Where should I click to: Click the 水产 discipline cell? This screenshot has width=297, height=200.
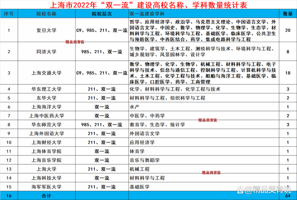pyautogui.click(x=204, y=107)
